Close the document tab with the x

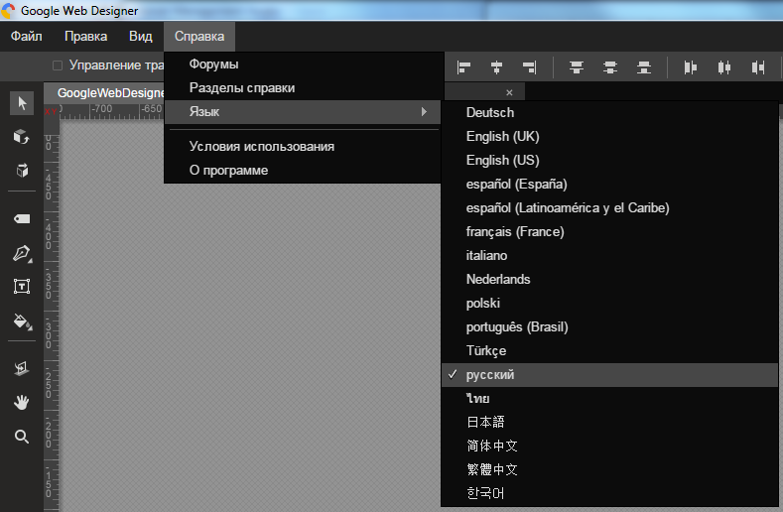pos(509,92)
